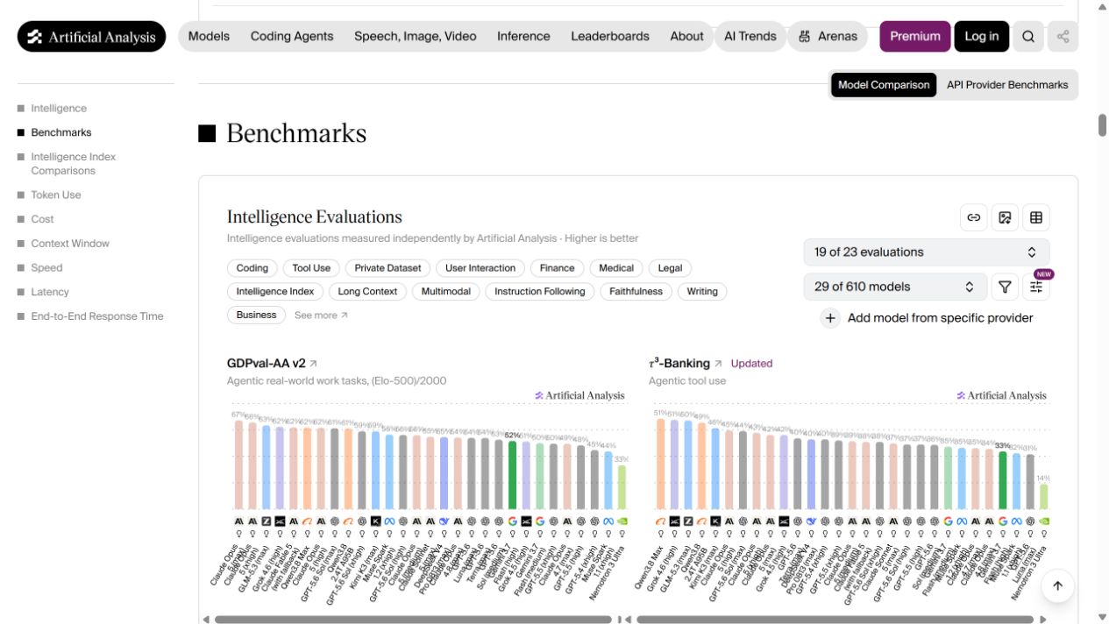1109x624 pixels.
Task: Toggle the Faithfulness filter tag
Action: coord(636,292)
